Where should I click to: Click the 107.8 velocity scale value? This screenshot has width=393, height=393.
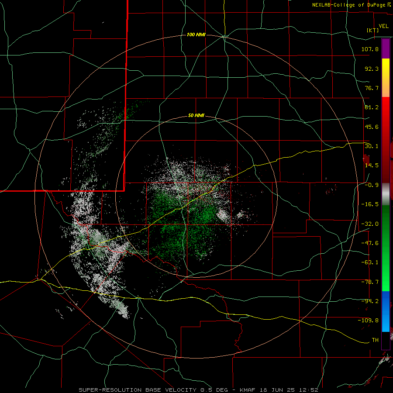370,49
